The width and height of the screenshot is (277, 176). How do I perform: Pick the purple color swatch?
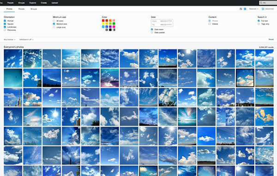coord(110,27)
